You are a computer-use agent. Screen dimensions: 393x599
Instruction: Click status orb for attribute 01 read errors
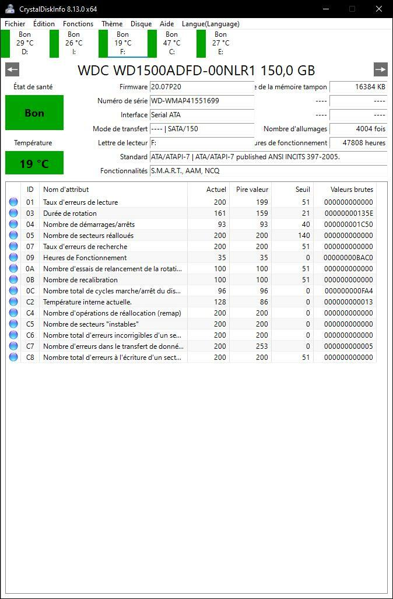[x=13, y=202]
